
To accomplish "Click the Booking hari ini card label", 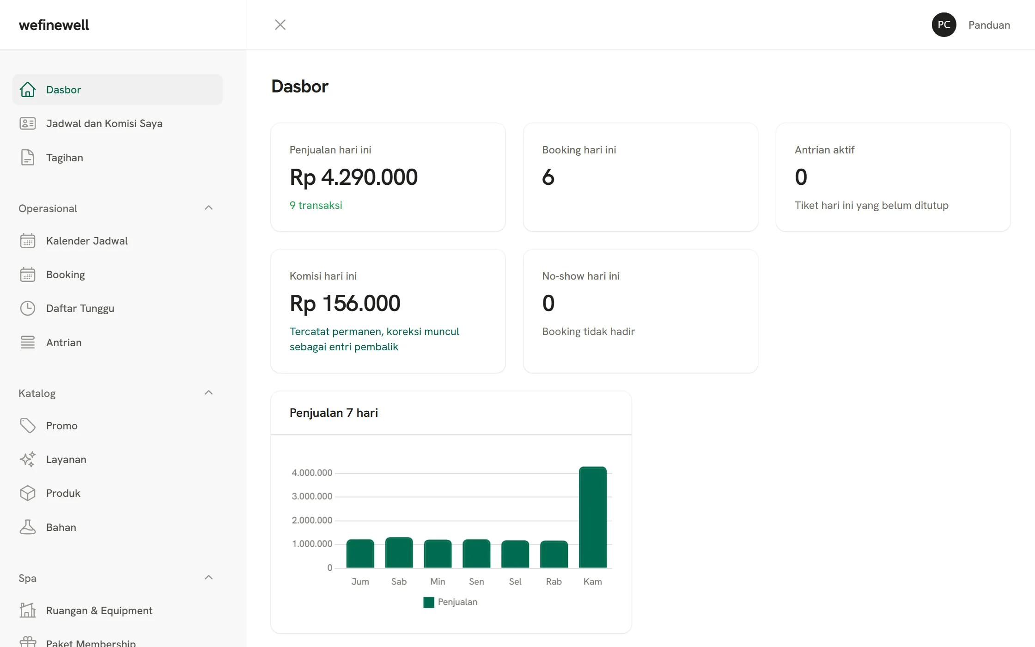I will pyautogui.click(x=579, y=150).
